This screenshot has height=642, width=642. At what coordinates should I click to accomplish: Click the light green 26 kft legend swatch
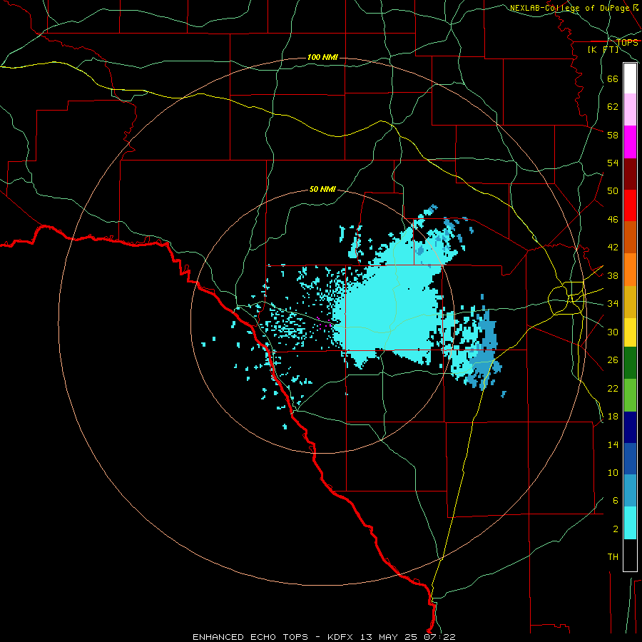point(630,395)
